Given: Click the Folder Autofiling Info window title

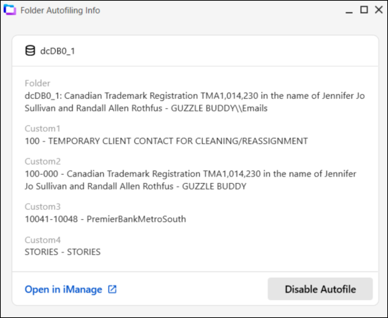Looking at the screenshot, I should point(60,10).
